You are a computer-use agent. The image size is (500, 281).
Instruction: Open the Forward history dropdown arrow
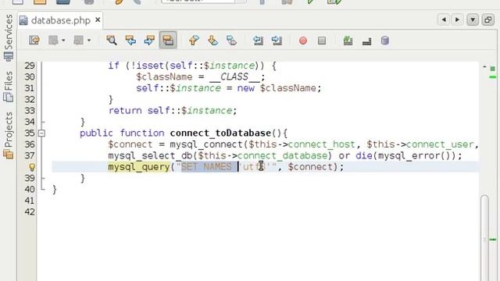click(88, 41)
